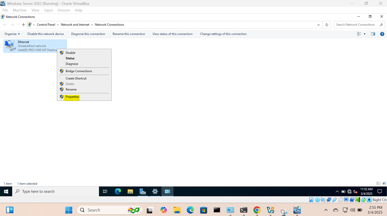The height and width of the screenshot is (216, 387).
Task: Click Control Panel icon in guest taskbar
Action: click(168, 191)
